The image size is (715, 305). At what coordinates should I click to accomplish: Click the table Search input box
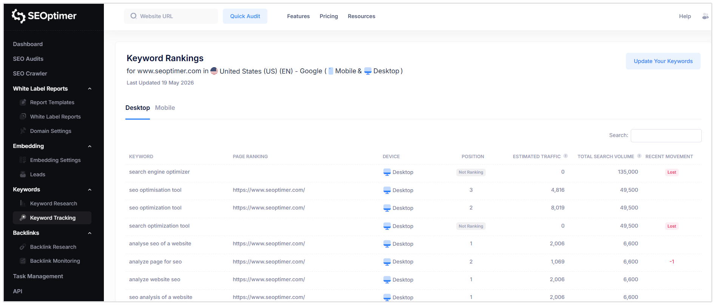pos(666,136)
